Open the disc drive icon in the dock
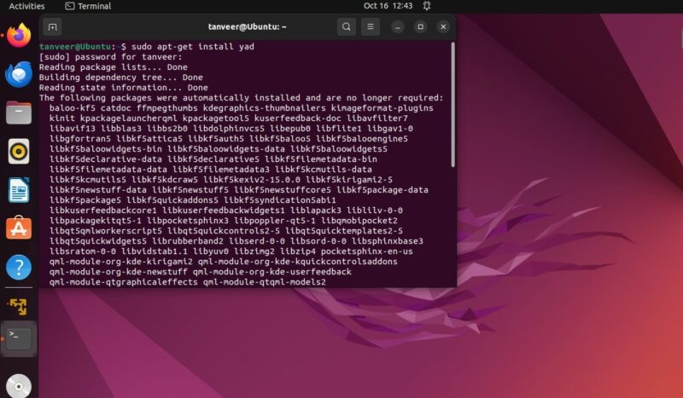Screen dimensions: 683x398 [x=19, y=386]
